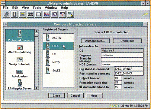This screenshot has height=109, width=151.
Task: Click the Pre stand-in command field
Action: 129,69
